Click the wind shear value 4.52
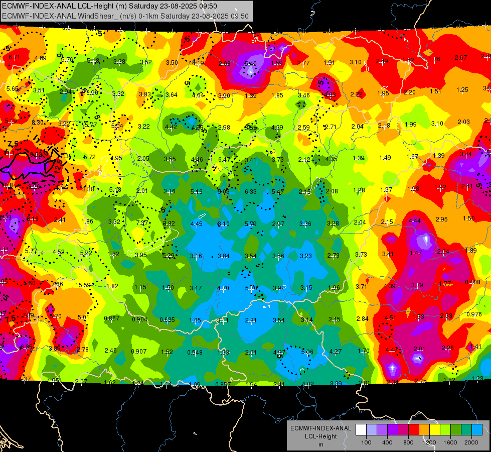This screenshot has width=491, height=452. (59, 252)
